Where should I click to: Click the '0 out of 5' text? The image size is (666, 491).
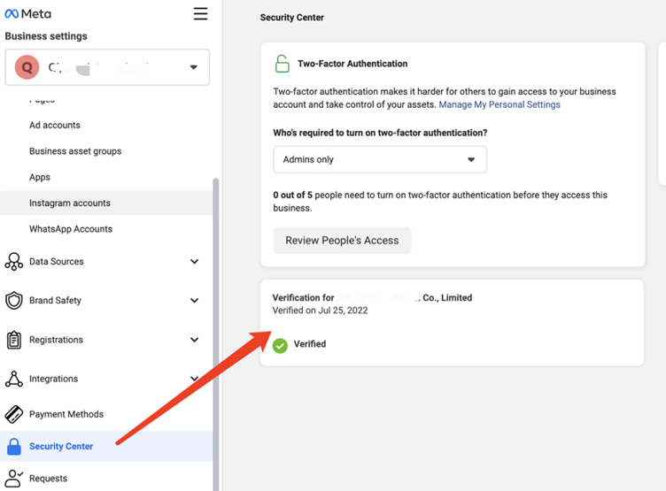point(292,196)
